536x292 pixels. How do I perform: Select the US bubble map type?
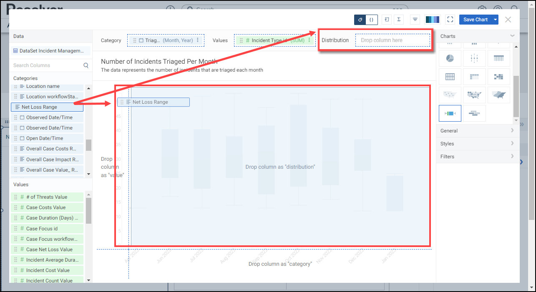[474, 95]
